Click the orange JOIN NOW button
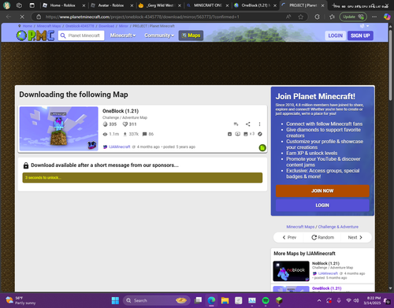 coord(322,191)
